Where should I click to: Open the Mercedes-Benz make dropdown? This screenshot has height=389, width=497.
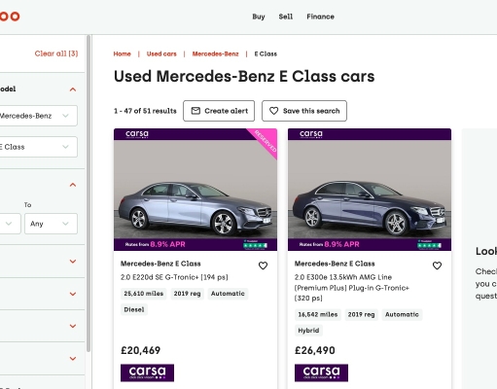point(38,116)
